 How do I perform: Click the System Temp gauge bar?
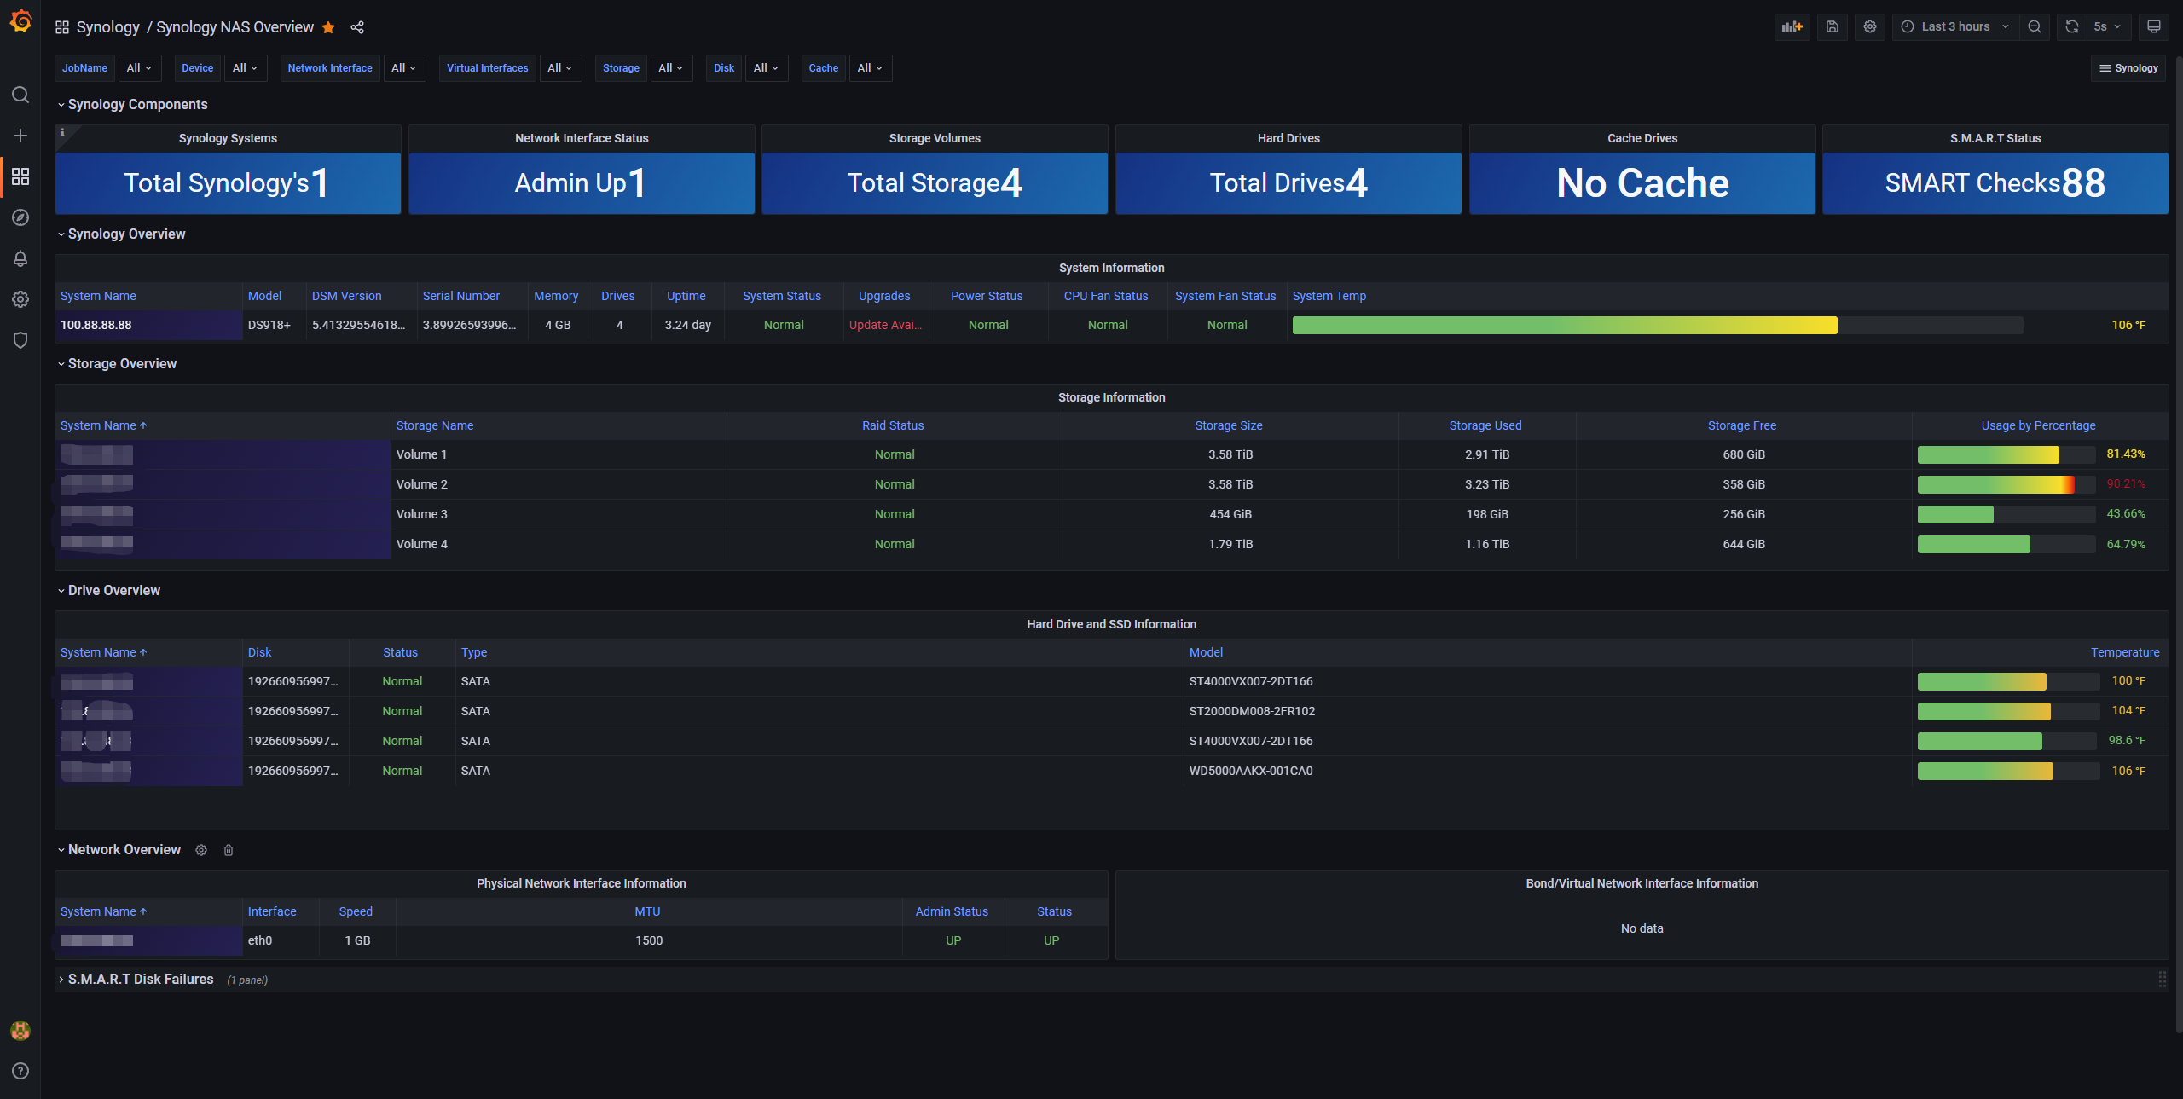click(1658, 325)
